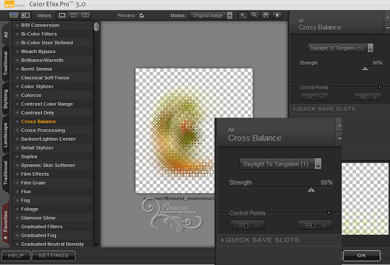Toggle the Preview checkbox
This screenshot has height=265, width=390.
coord(142,15)
